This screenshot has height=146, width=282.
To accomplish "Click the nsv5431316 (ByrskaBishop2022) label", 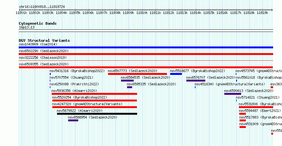I will [x=77, y=71].
